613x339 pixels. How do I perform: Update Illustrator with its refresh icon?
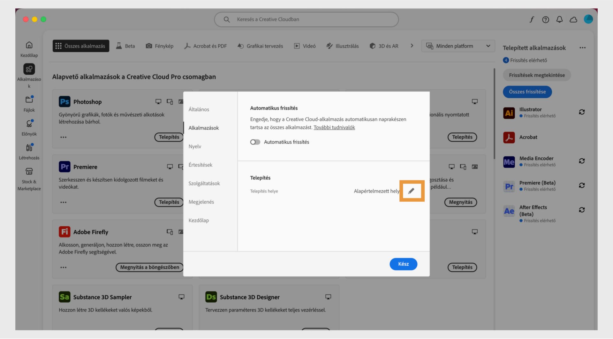click(x=582, y=112)
